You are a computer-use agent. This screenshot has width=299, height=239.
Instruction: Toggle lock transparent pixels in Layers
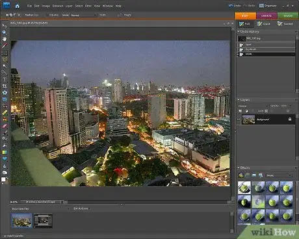coord(266,111)
